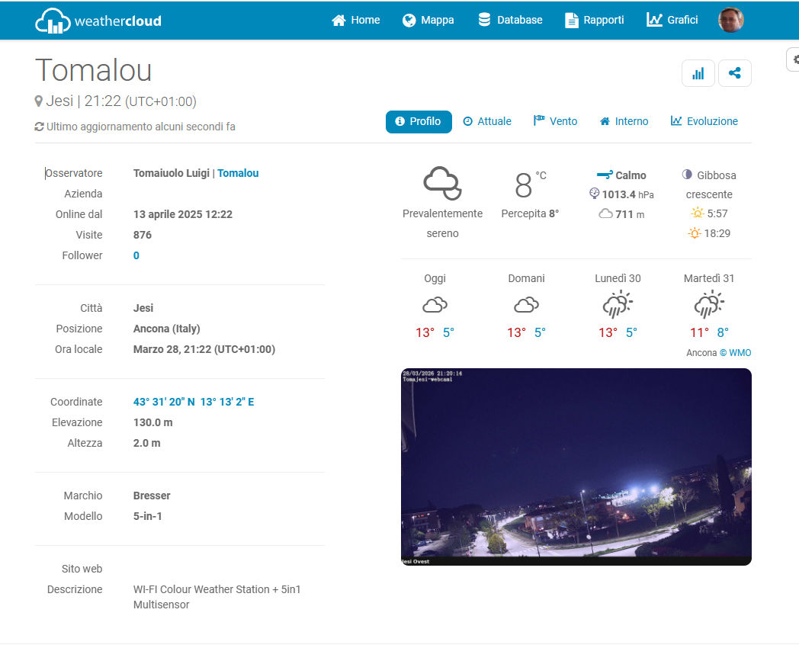The width and height of the screenshot is (799, 648).
Task: Open the statistics chart icon button
Action: [x=698, y=73]
